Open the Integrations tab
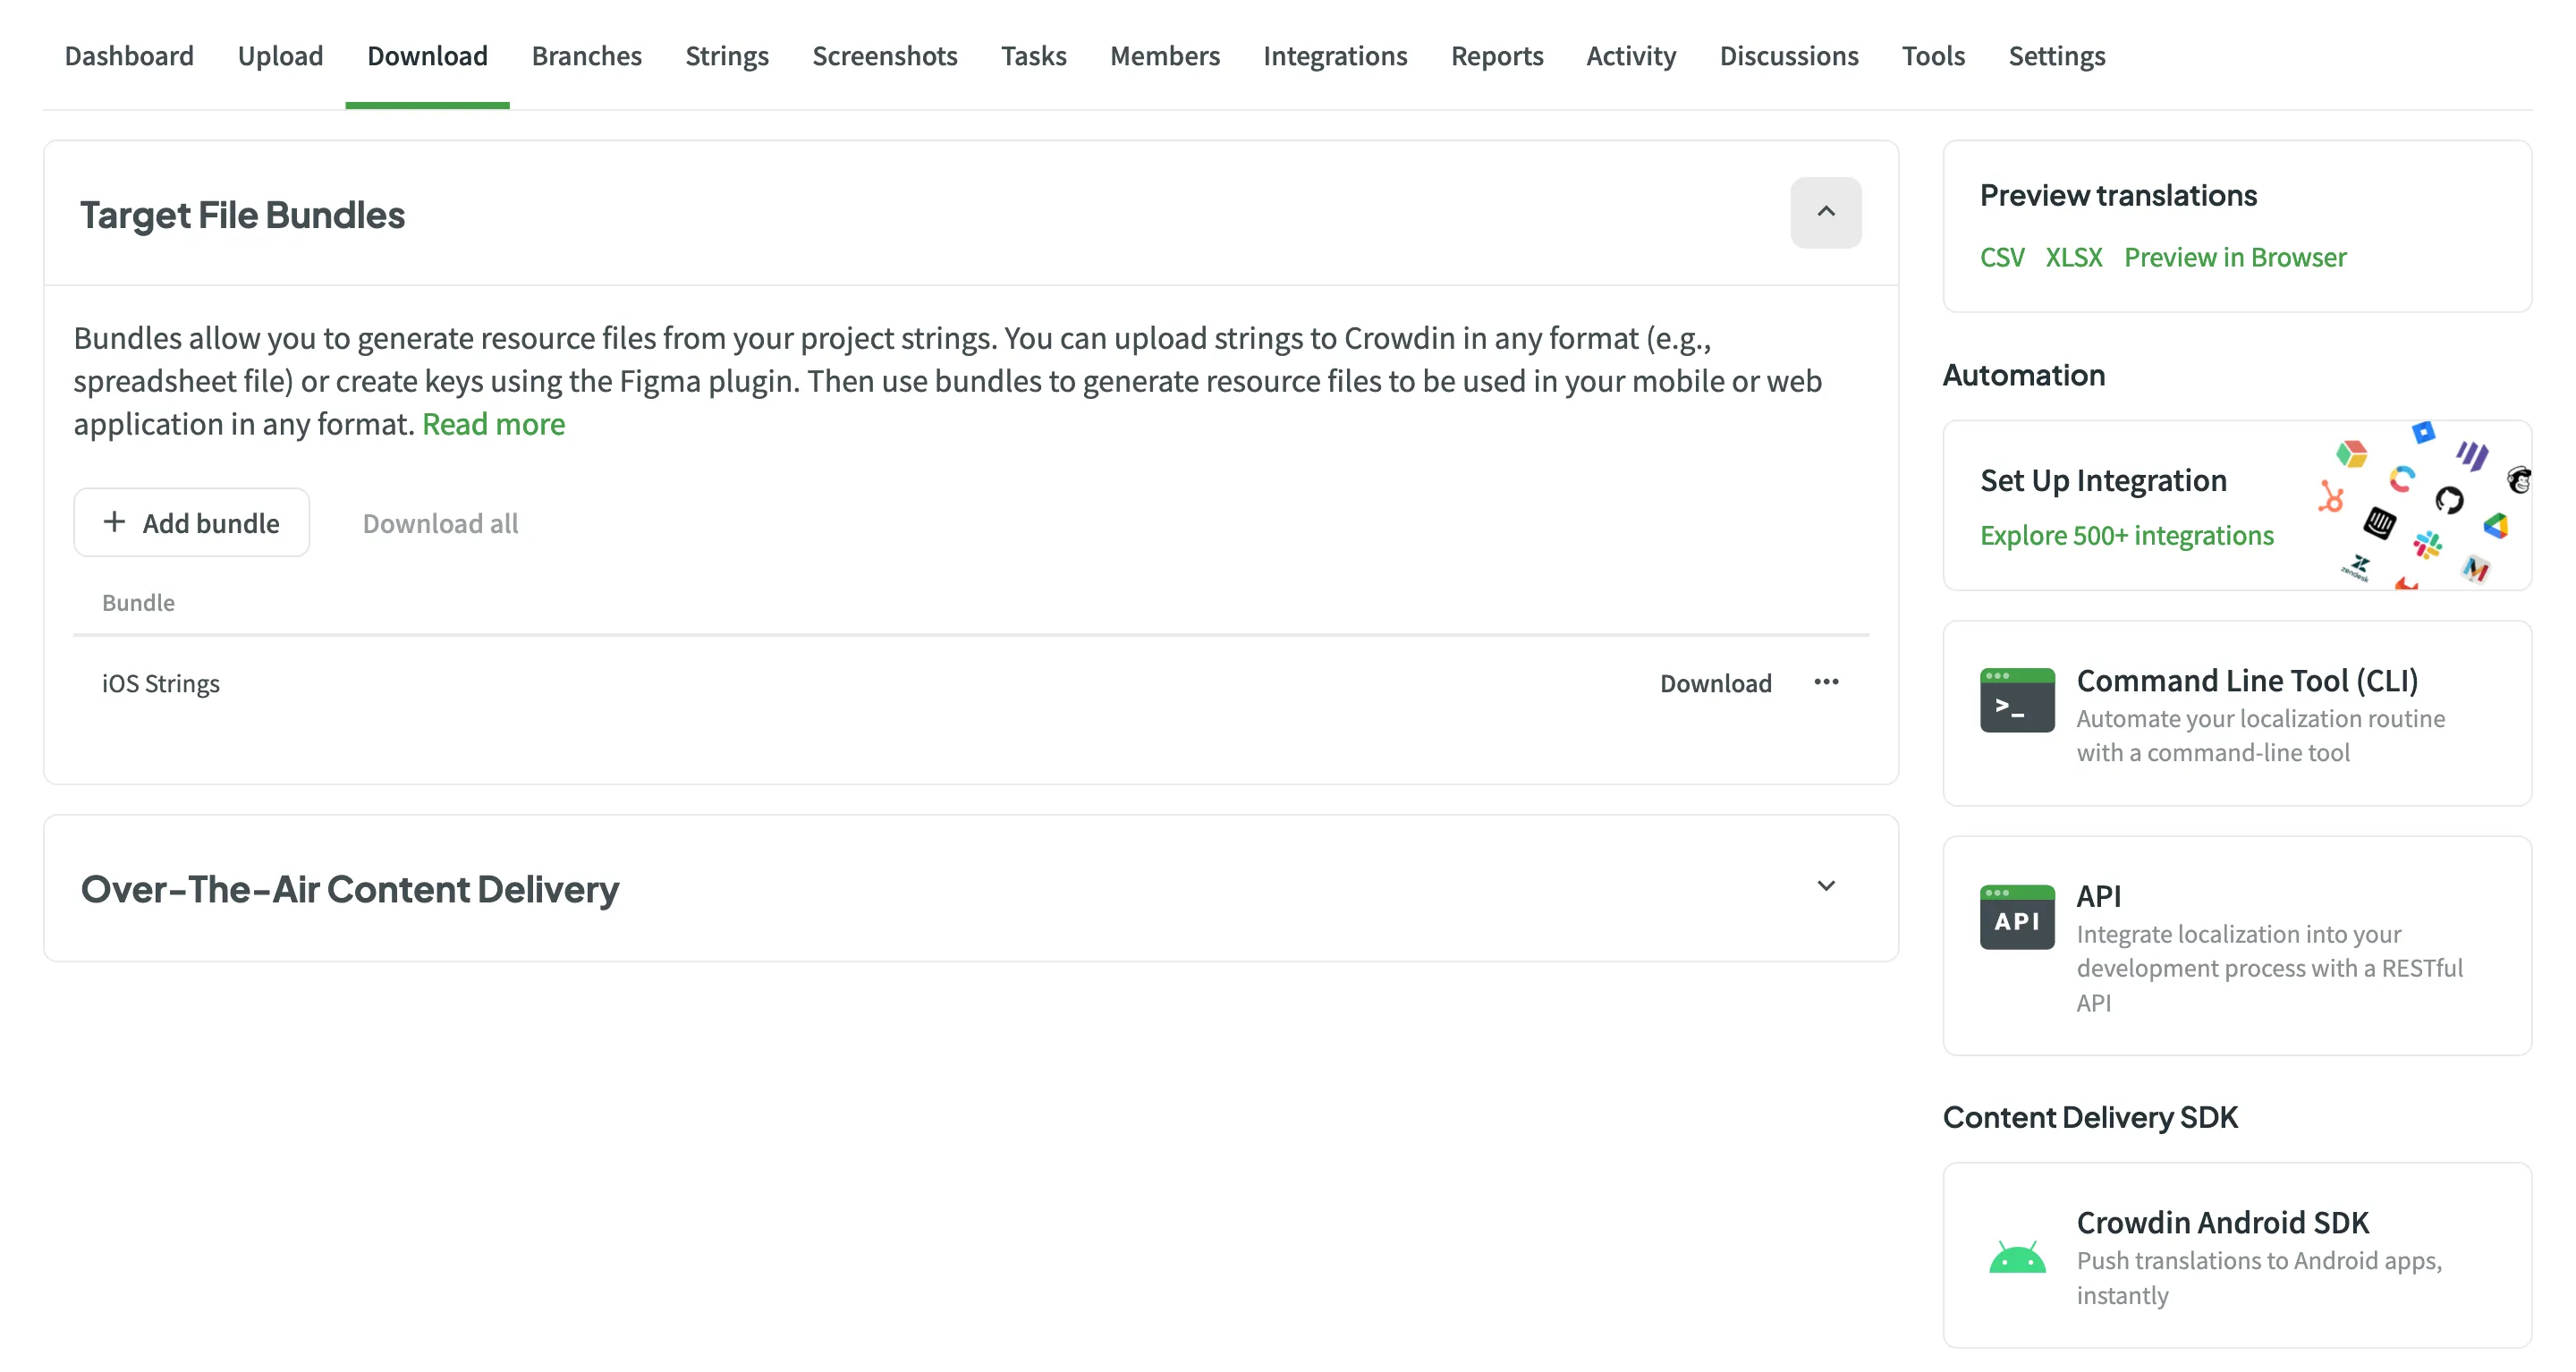 pyautogui.click(x=1334, y=56)
